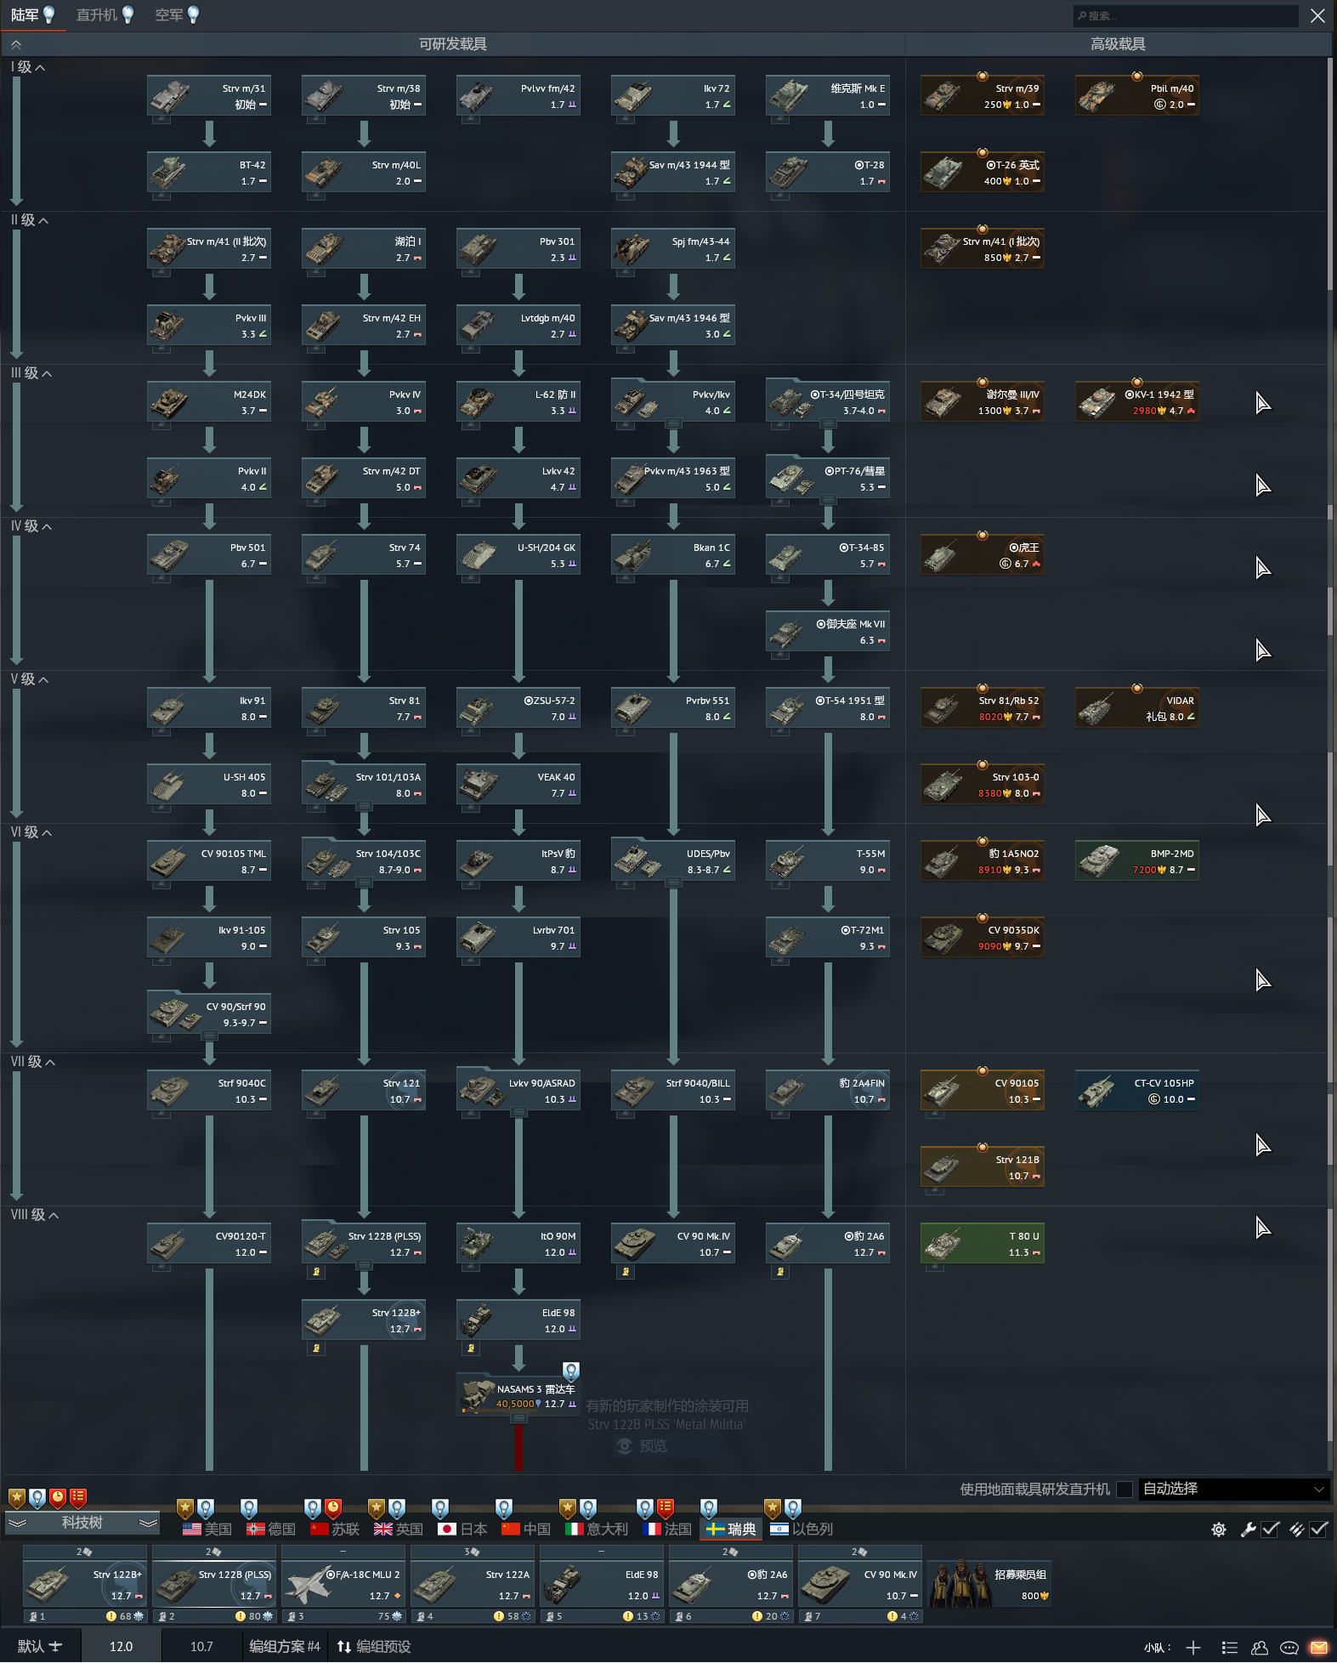Switch to the 直升机 tab
Viewport: 1337px width, 1663px height.
point(97,15)
